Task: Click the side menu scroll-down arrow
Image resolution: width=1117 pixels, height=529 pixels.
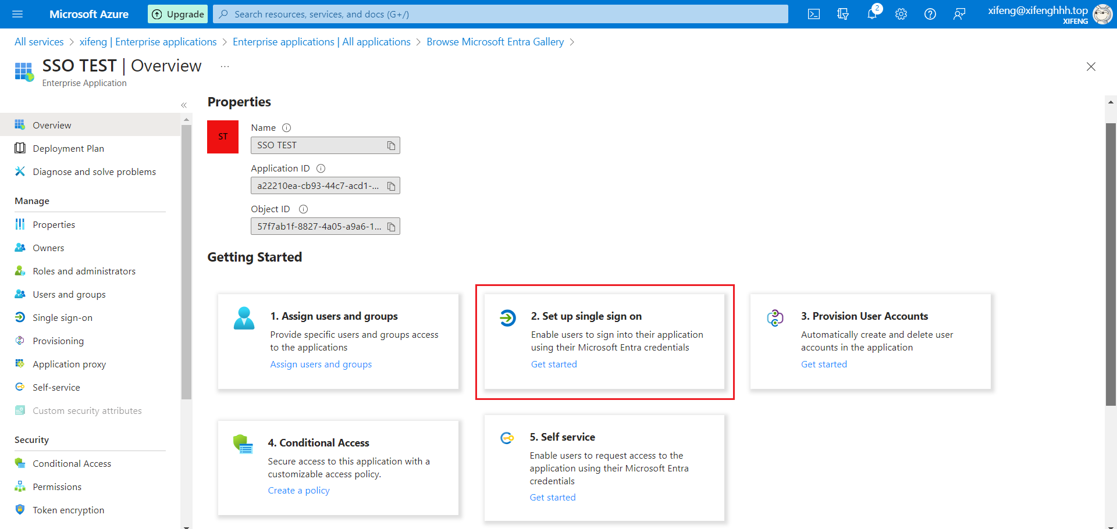Action: 186,527
